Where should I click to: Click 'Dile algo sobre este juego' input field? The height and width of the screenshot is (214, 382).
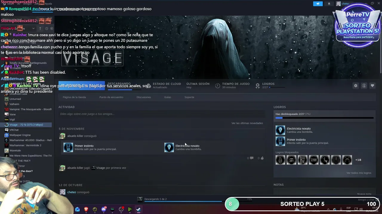click(162, 114)
